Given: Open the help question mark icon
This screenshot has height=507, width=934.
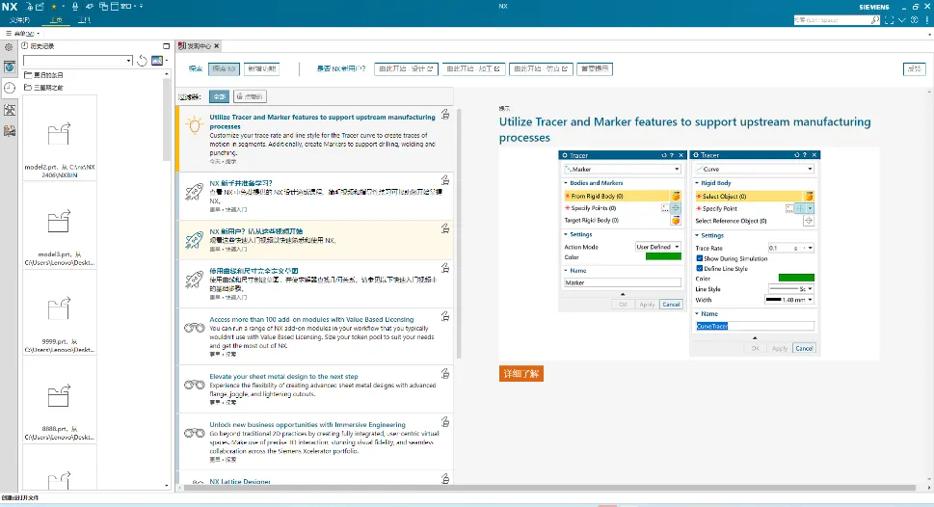Looking at the screenshot, I should tap(915, 20).
